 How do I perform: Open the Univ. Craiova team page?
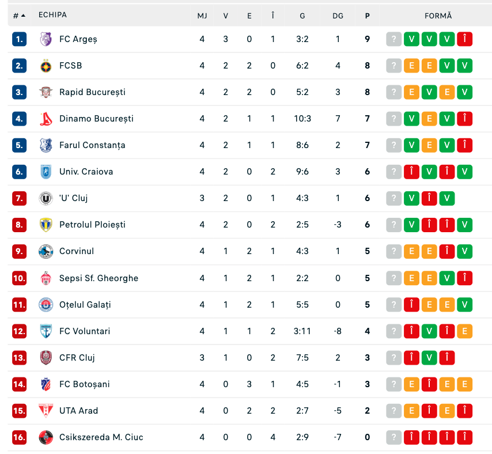86,172
